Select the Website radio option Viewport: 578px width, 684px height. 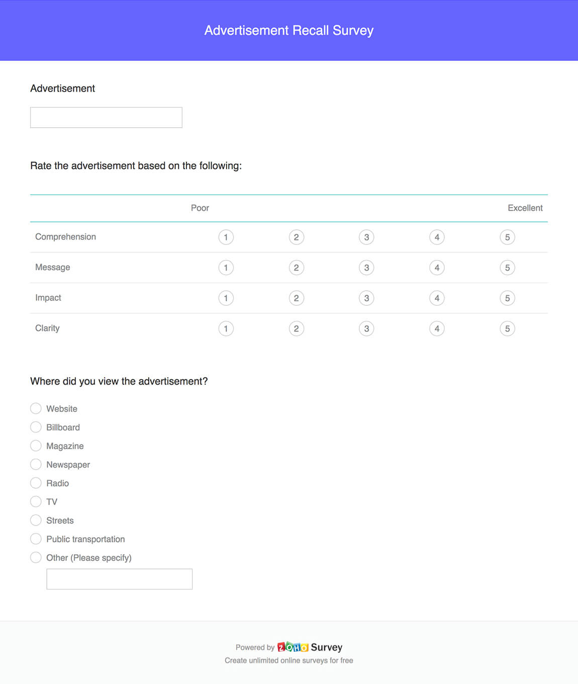pyautogui.click(x=36, y=408)
